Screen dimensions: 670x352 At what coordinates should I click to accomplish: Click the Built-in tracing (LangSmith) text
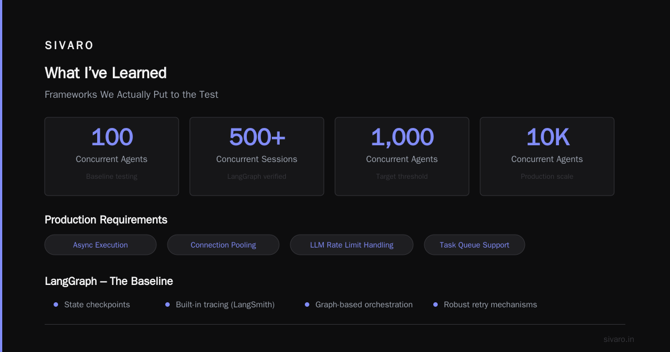coord(225,305)
